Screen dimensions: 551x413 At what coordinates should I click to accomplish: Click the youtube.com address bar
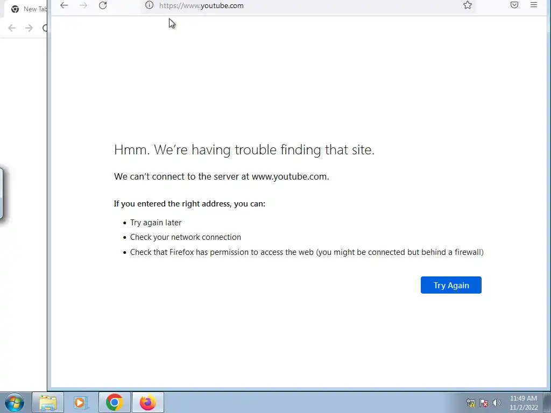click(307, 5)
